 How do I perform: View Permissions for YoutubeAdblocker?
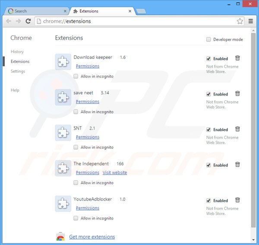(x=88, y=208)
